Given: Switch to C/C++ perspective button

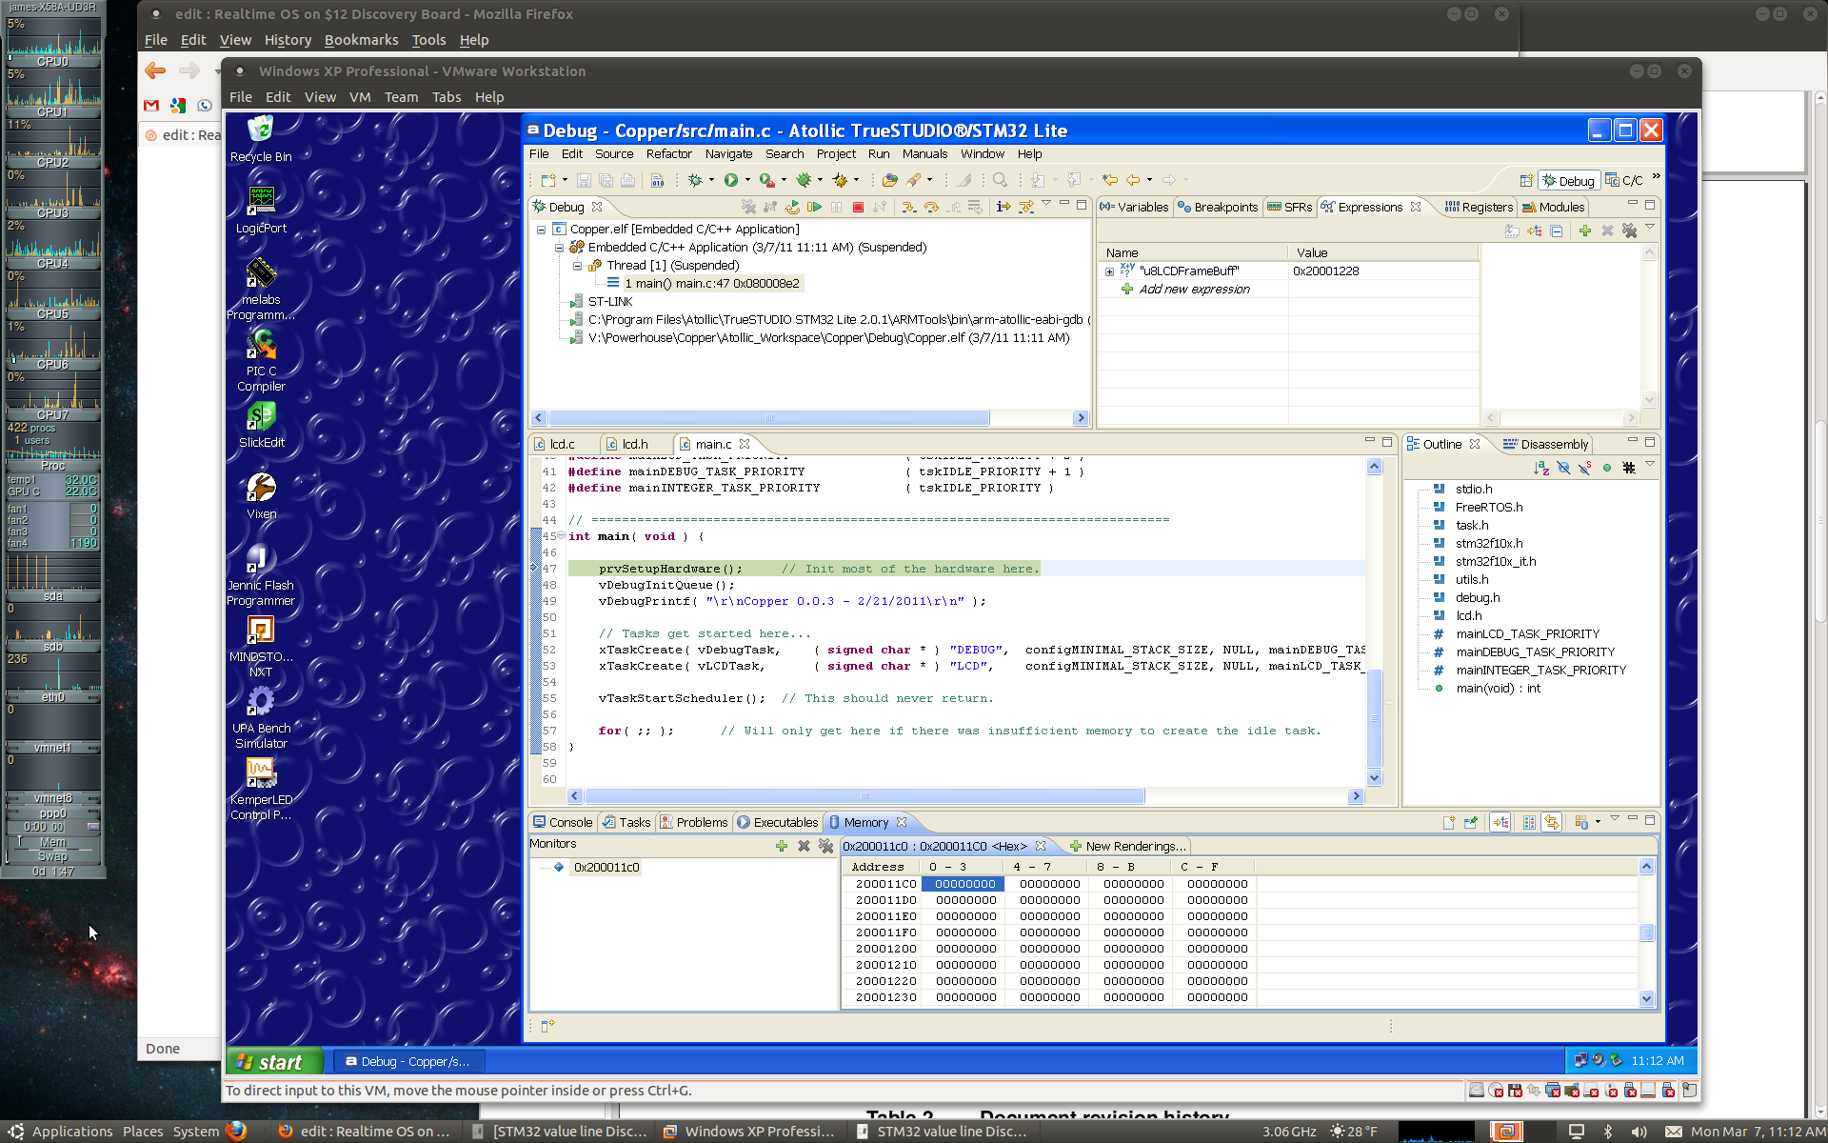Looking at the screenshot, I should point(1624,180).
